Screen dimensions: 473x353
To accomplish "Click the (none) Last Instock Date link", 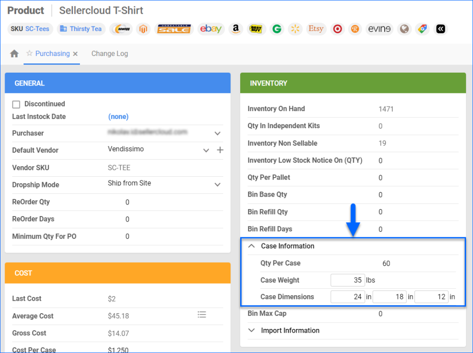I will (x=118, y=117).
